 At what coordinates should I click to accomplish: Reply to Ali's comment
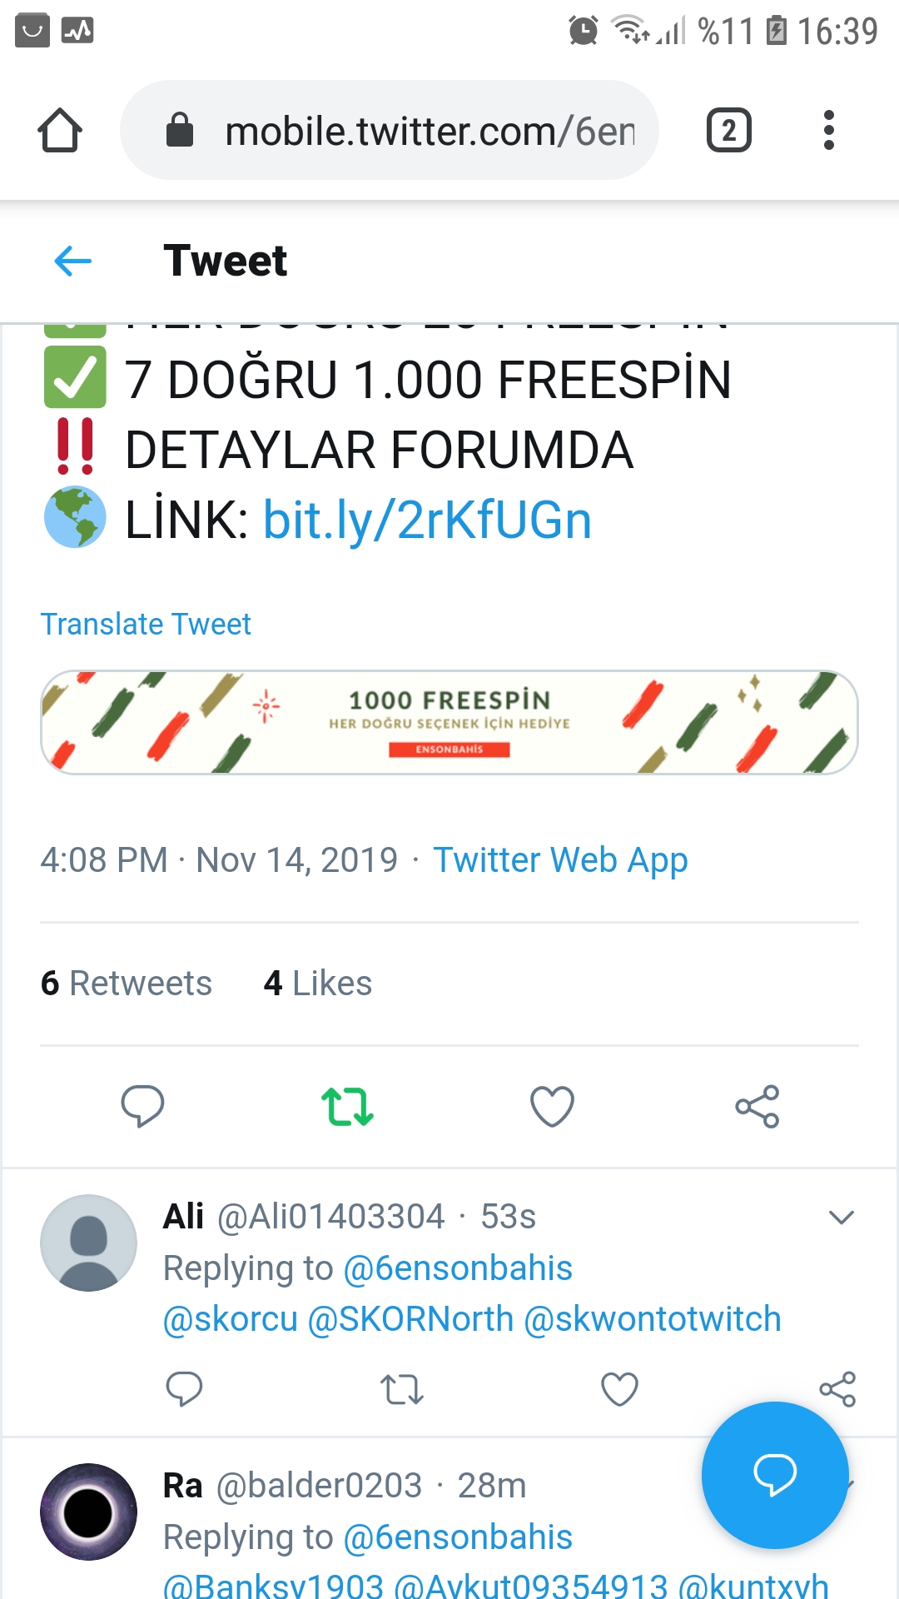pyautogui.click(x=184, y=1389)
